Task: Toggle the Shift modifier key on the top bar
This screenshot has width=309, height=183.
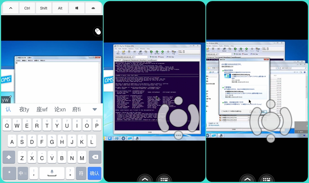Action: (43, 8)
